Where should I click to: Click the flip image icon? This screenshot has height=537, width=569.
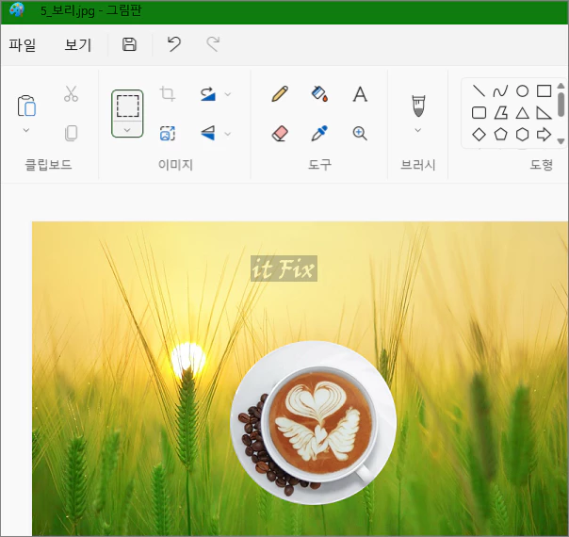pyautogui.click(x=208, y=133)
